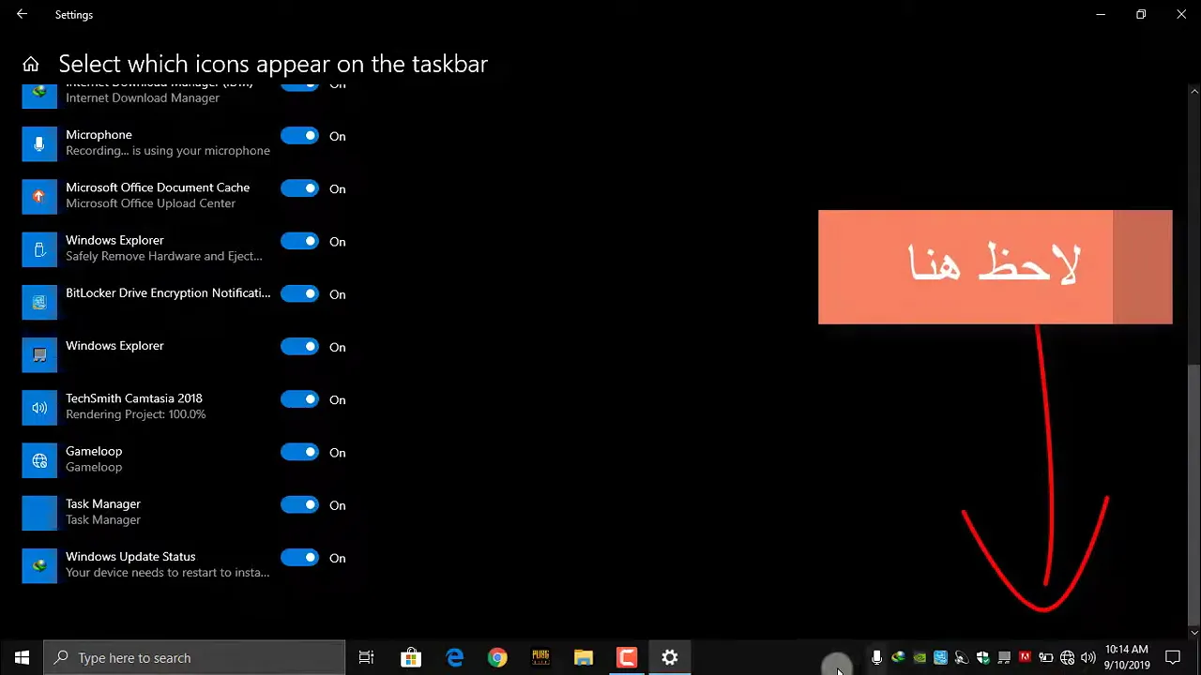Click the Settings gear on taskbar
The width and height of the screenshot is (1201, 675).
(x=670, y=658)
